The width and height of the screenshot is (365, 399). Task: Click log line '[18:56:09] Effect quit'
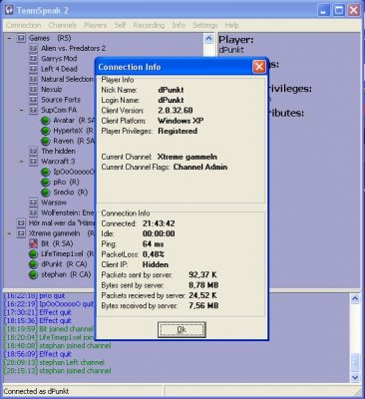pyautogui.click(x=38, y=354)
